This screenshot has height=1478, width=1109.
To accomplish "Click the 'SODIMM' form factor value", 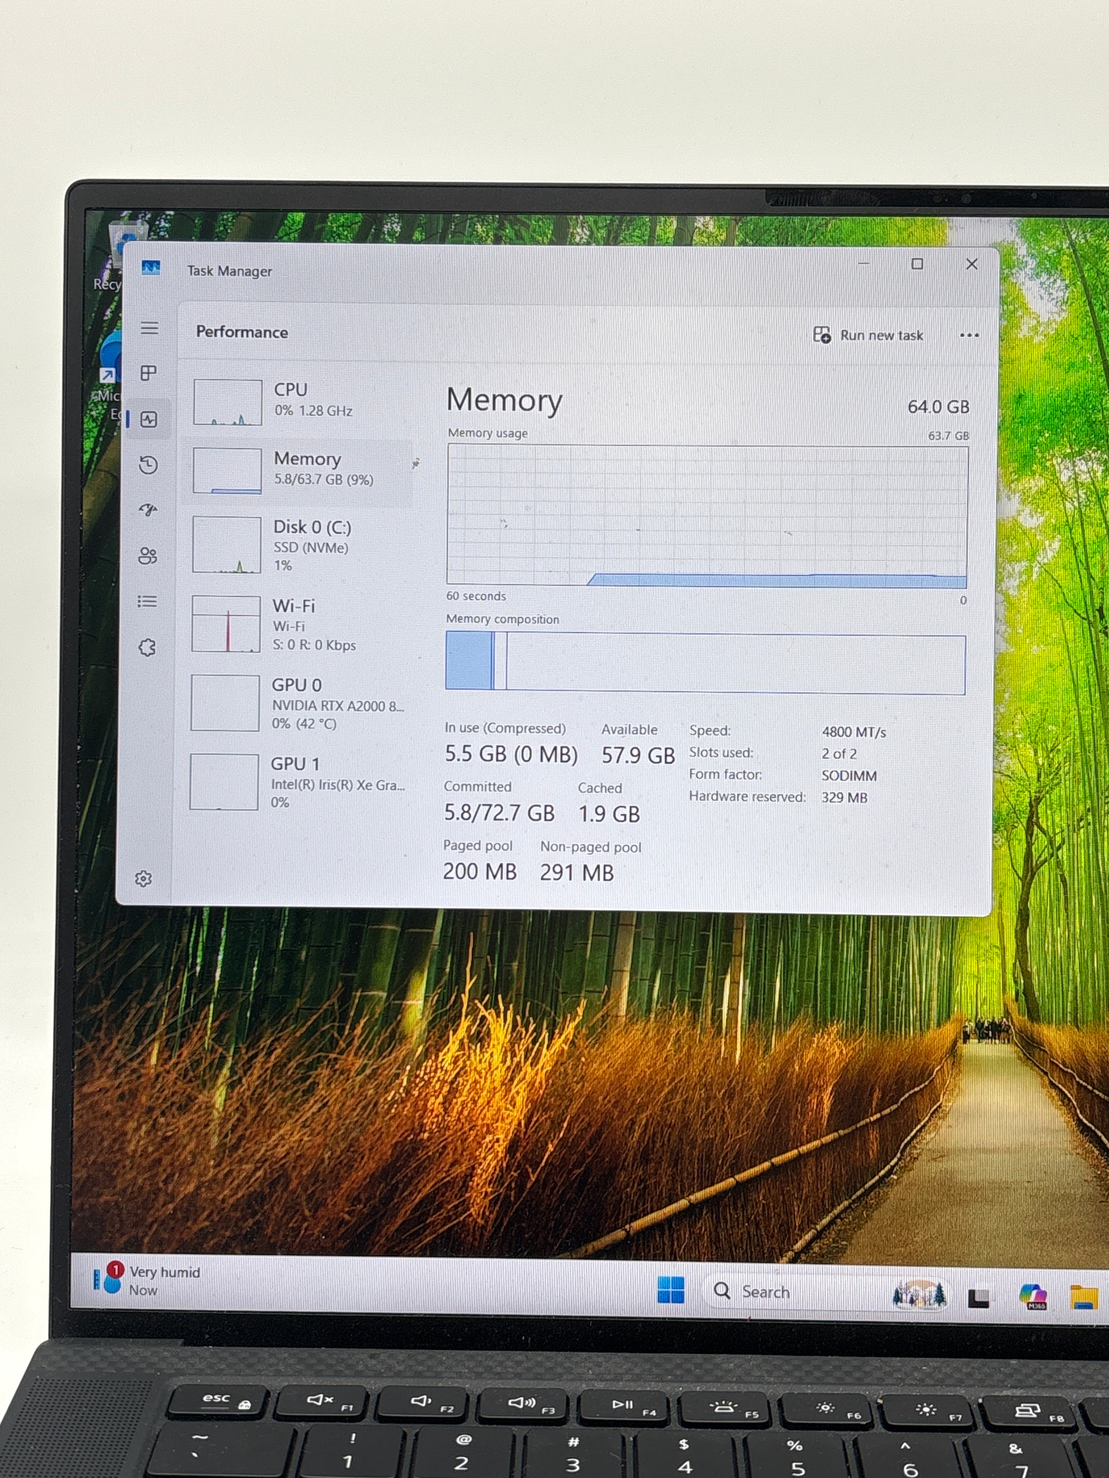I will [x=850, y=776].
